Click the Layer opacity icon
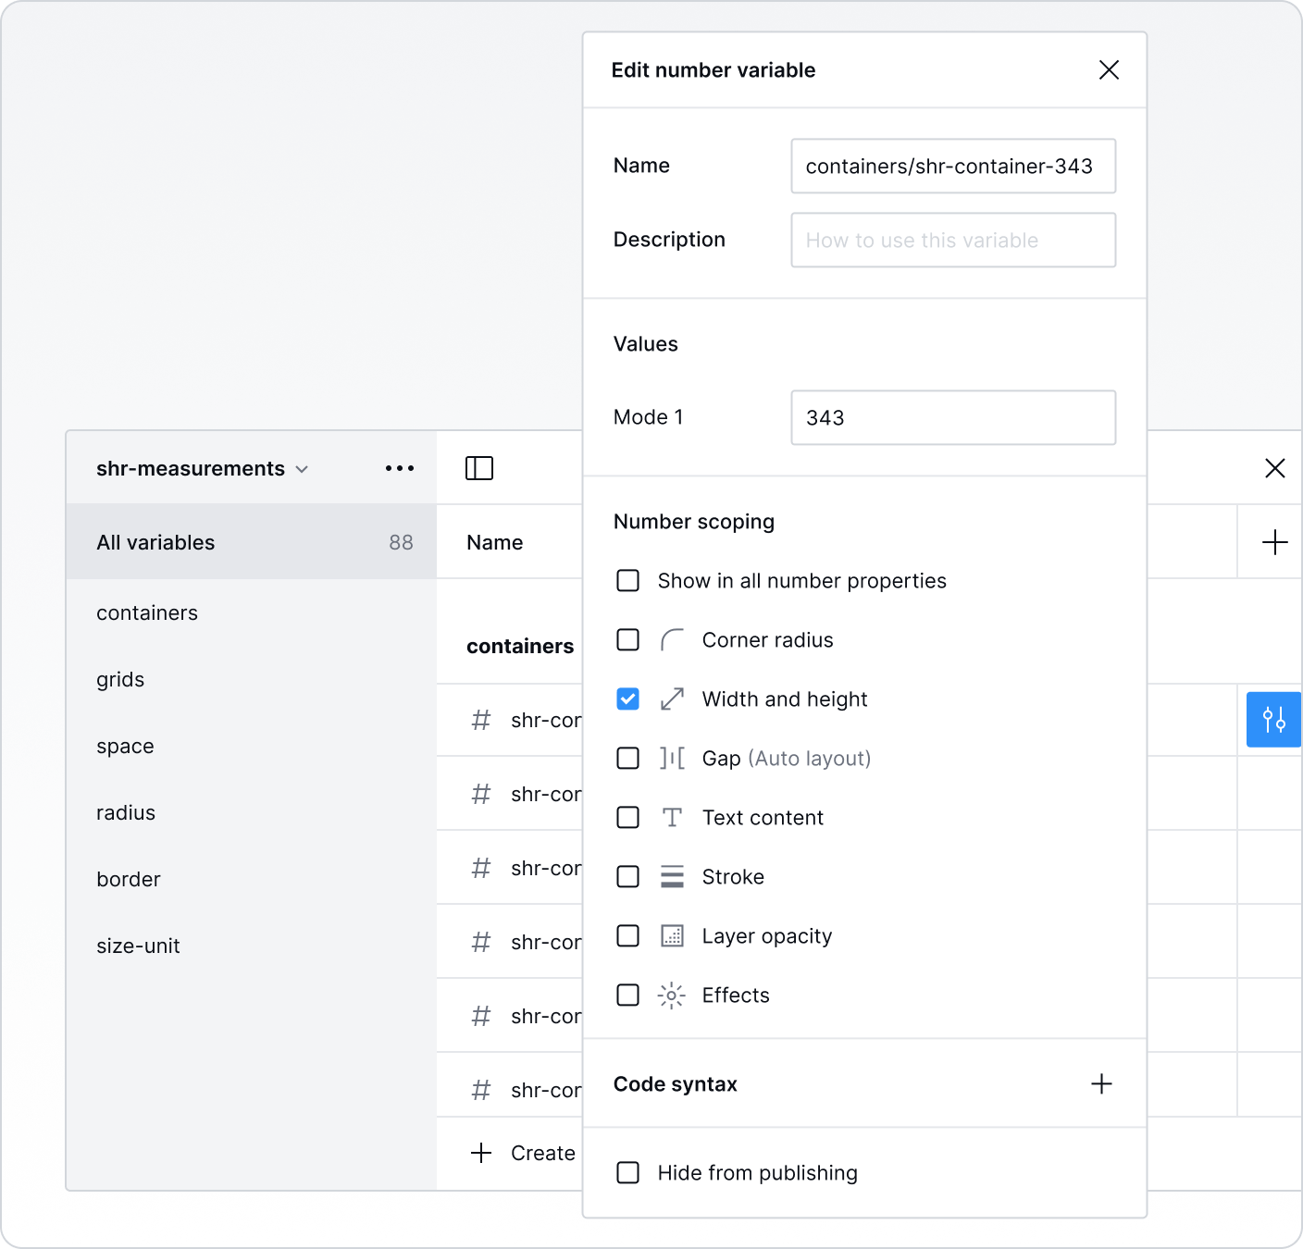 click(672, 936)
